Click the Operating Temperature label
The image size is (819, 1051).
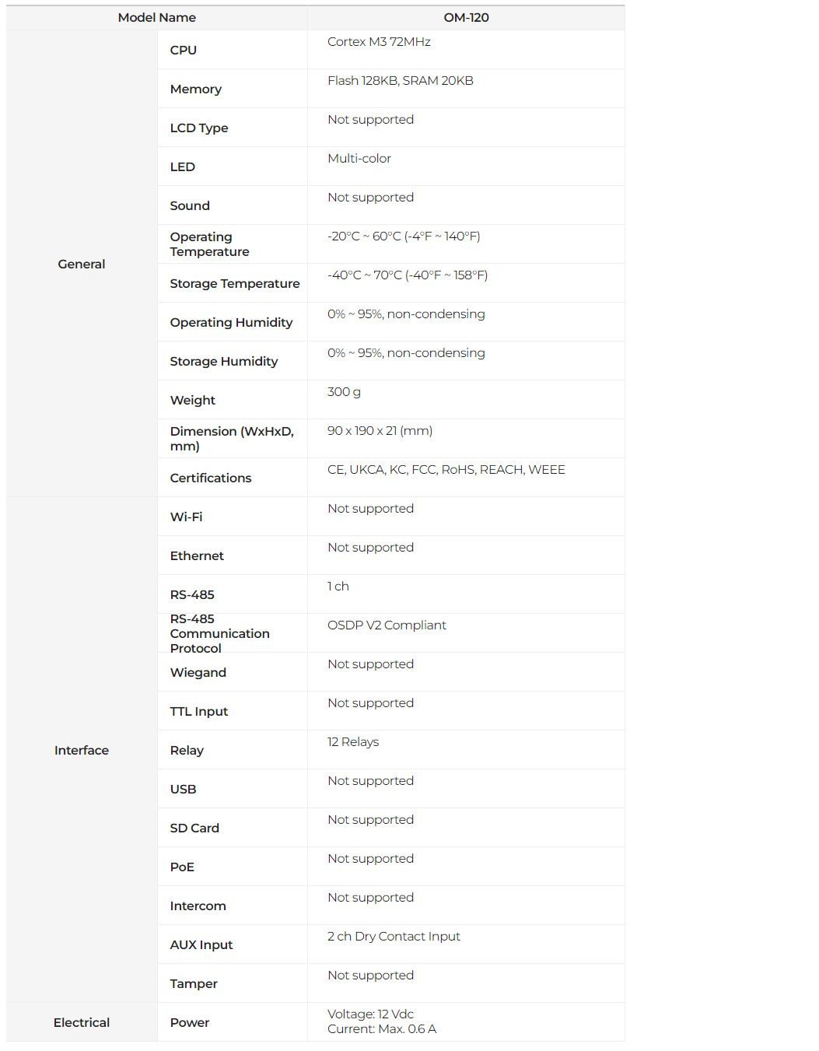click(209, 244)
